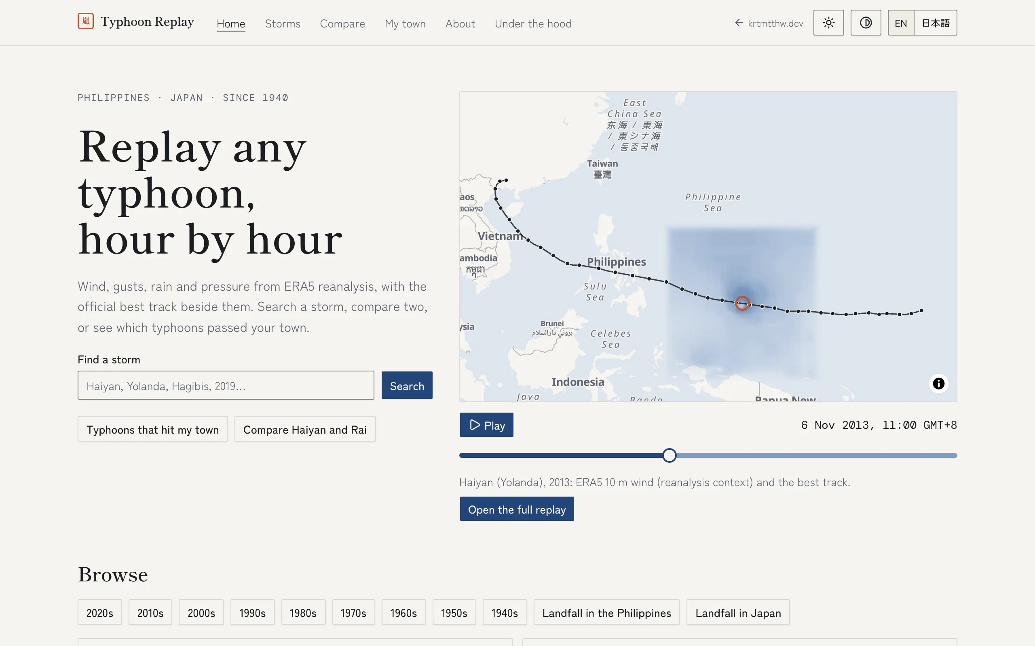This screenshot has height=646, width=1035.
Task: Click the contrast half-circle icon button
Action: 866,23
